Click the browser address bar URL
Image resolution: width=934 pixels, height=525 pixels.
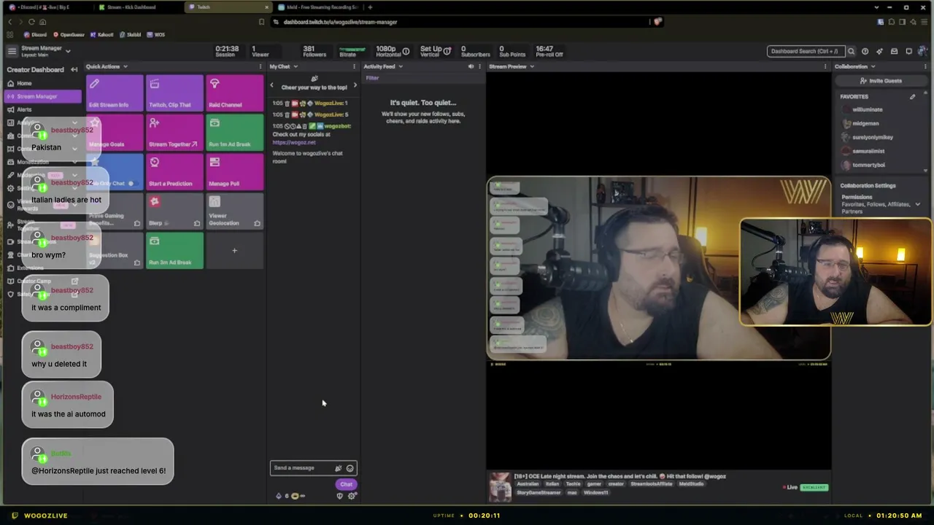pyautogui.click(x=340, y=22)
